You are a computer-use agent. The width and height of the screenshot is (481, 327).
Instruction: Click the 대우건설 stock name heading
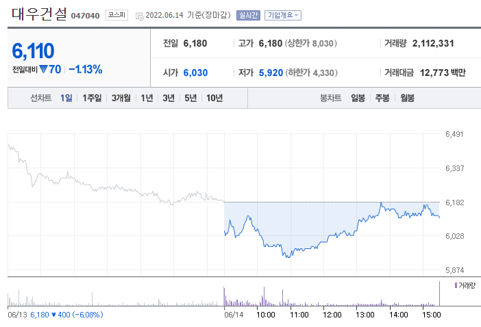[x=39, y=14]
